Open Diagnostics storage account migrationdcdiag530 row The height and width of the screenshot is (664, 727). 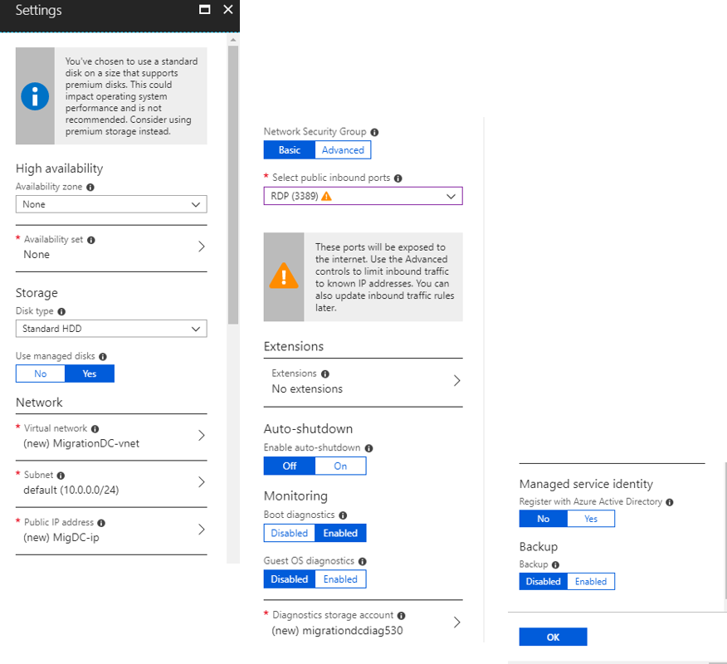click(x=363, y=622)
